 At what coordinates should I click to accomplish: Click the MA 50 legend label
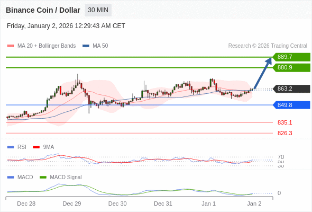click(x=100, y=46)
